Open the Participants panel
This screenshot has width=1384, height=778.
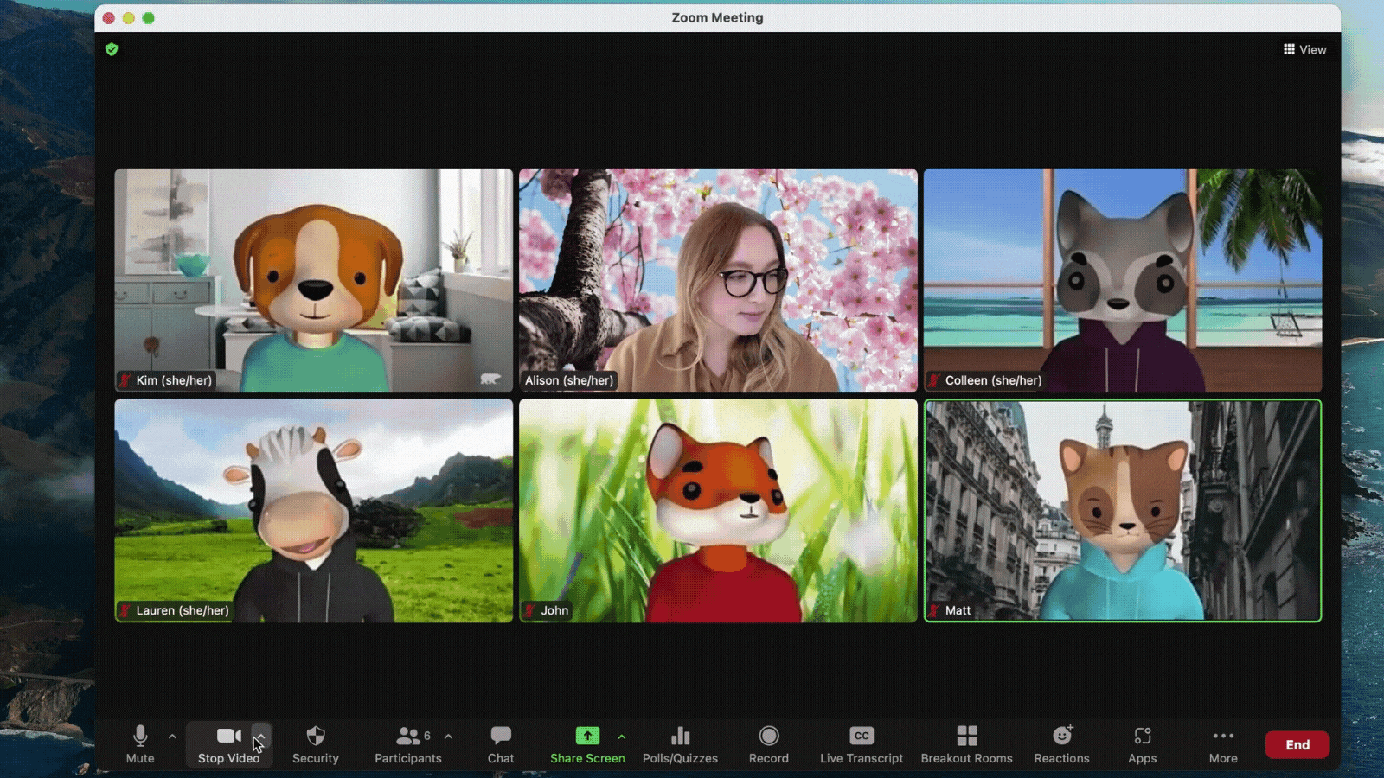pos(407,744)
